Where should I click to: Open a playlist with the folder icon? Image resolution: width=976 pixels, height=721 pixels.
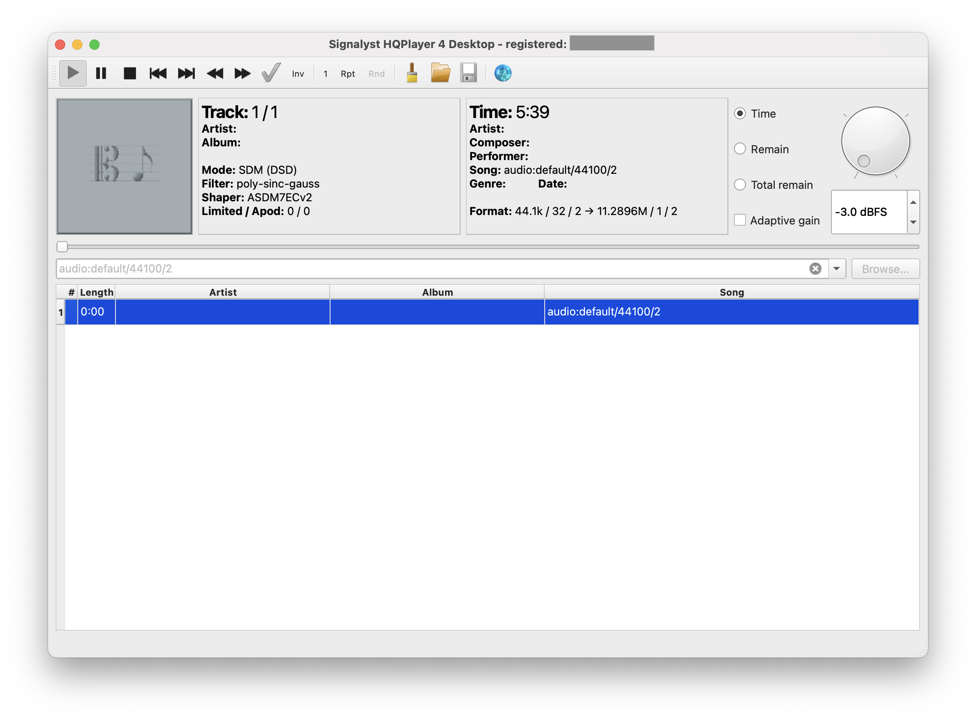tap(441, 73)
